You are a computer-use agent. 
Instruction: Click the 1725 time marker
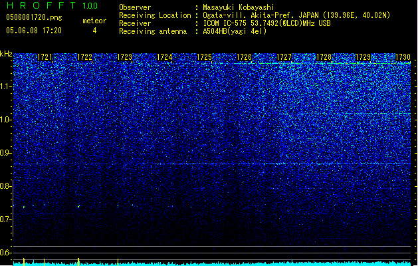coord(204,57)
